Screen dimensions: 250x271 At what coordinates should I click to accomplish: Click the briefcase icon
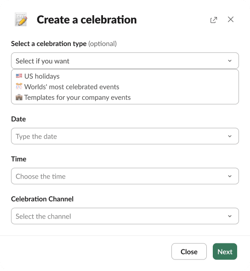pos(19,97)
